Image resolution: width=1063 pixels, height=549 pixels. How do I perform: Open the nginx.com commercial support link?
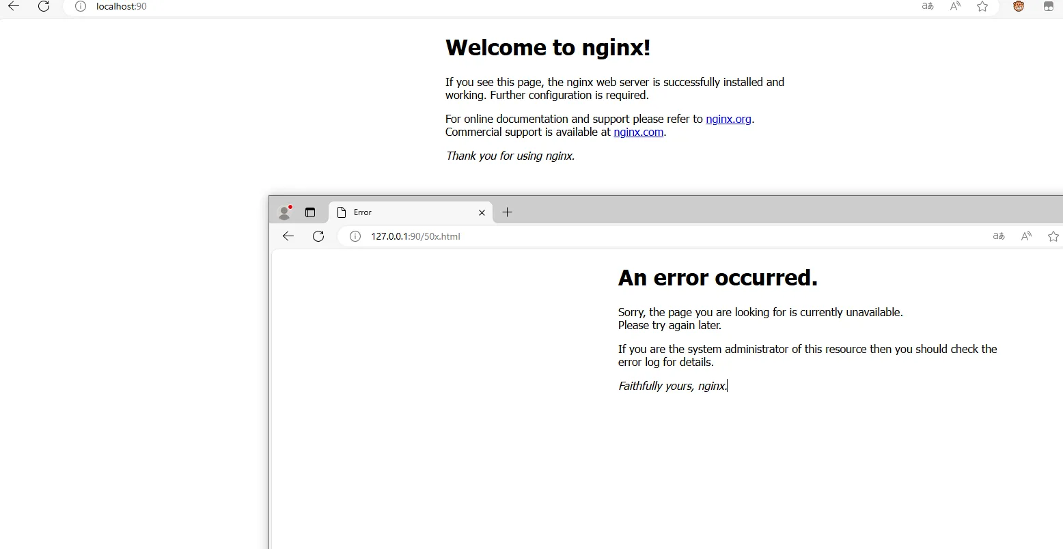coord(638,132)
